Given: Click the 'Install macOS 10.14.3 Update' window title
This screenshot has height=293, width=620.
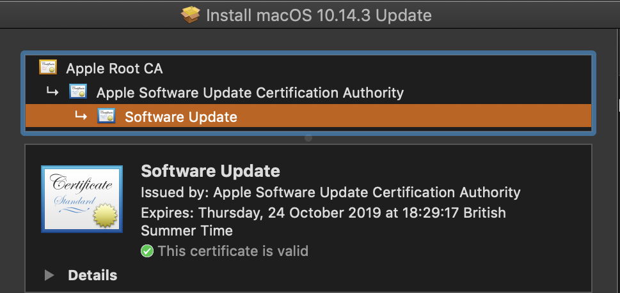Looking at the screenshot, I should tap(319, 15).
